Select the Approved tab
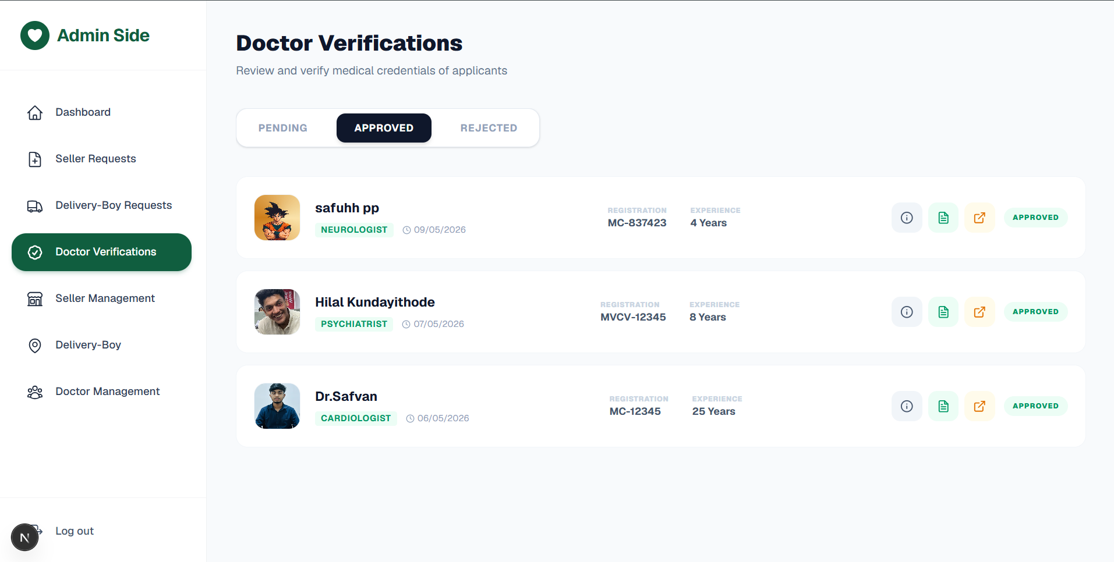This screenshot has width=1114, height=562. click(x=384, y=128)
